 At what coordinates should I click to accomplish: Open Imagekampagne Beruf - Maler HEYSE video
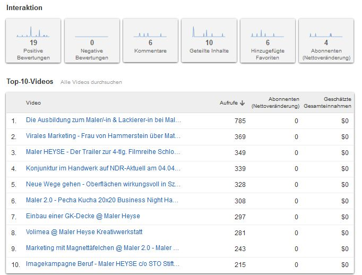(x=102, y=264)
